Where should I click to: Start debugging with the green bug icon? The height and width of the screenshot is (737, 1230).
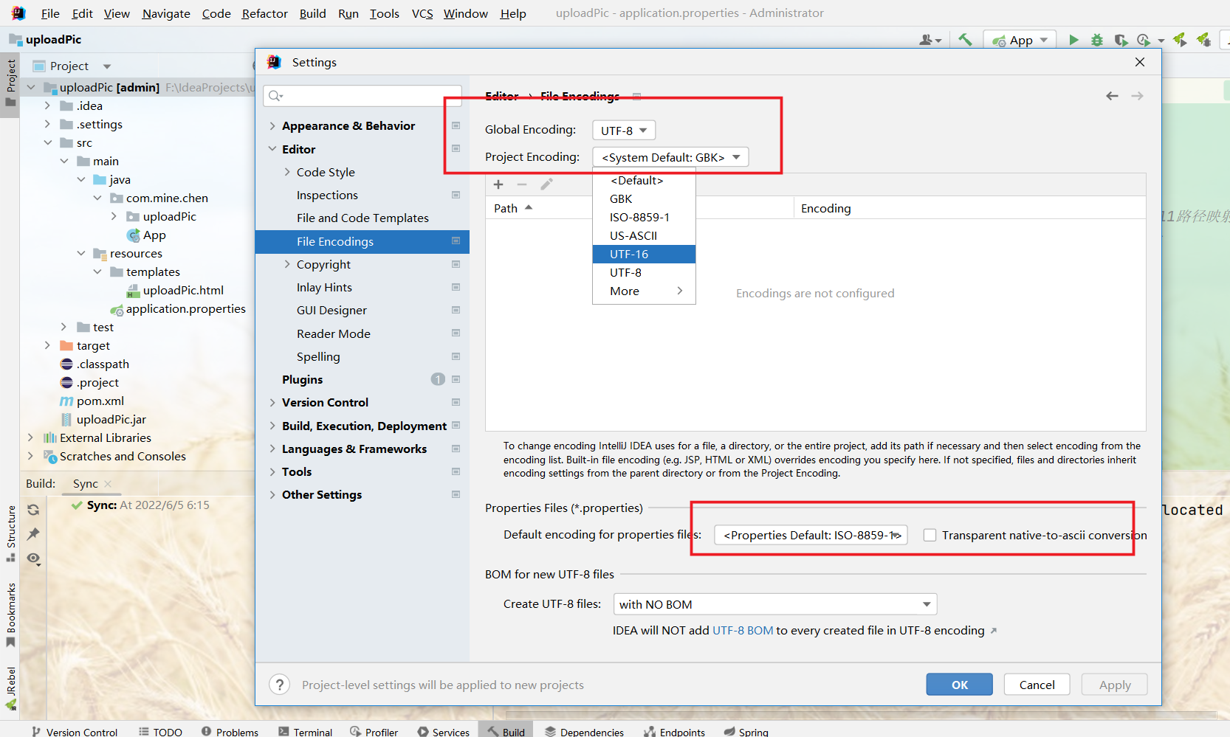[x=1097, y=40]
